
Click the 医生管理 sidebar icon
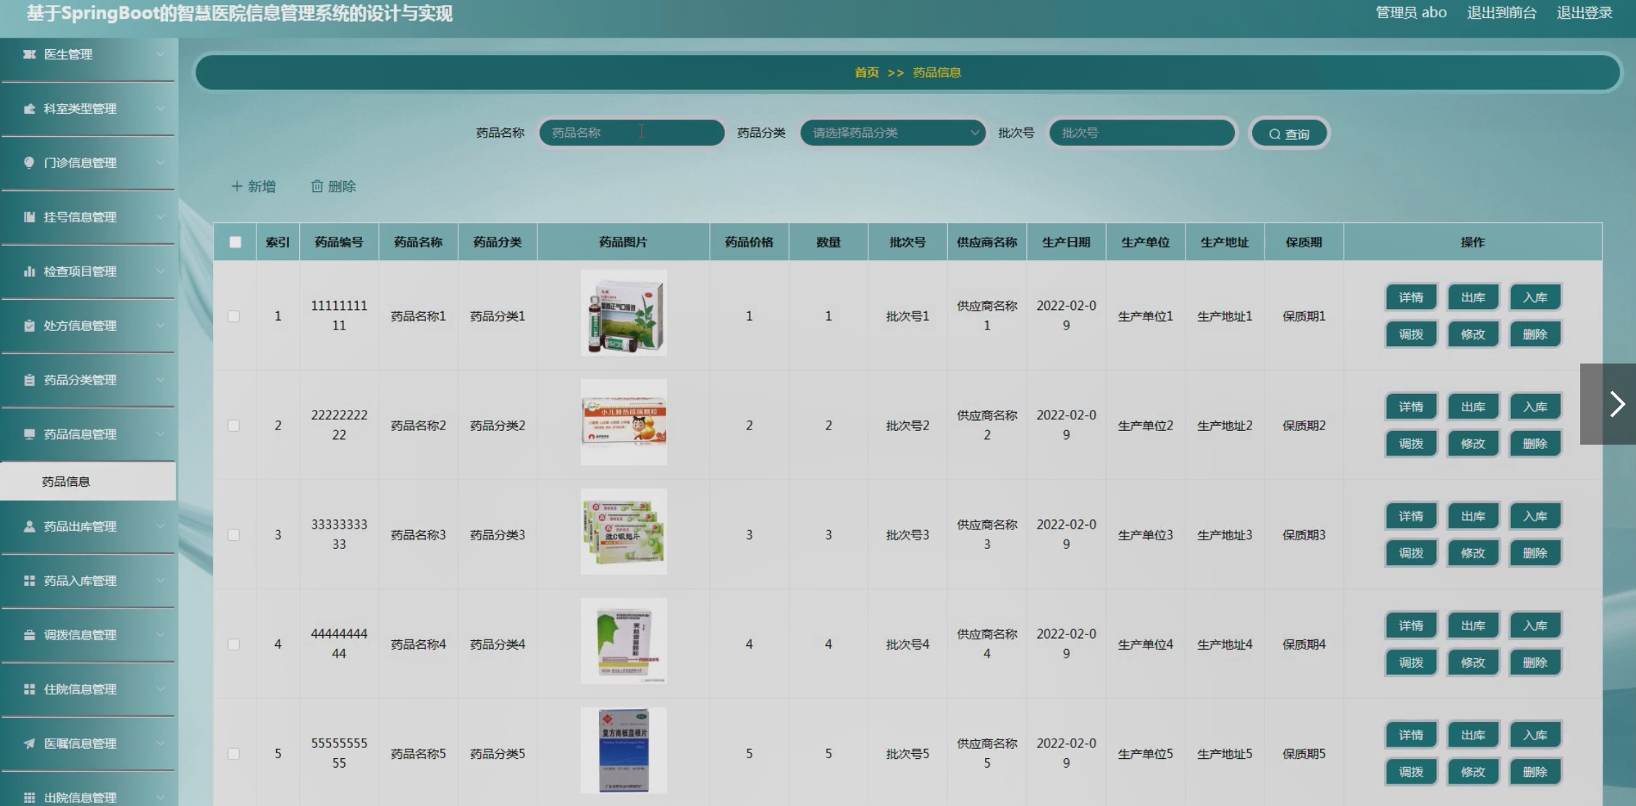(x=29, y=54)
